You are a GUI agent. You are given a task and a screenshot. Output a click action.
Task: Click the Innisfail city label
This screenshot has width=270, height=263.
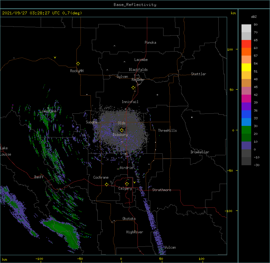[130, 102]
